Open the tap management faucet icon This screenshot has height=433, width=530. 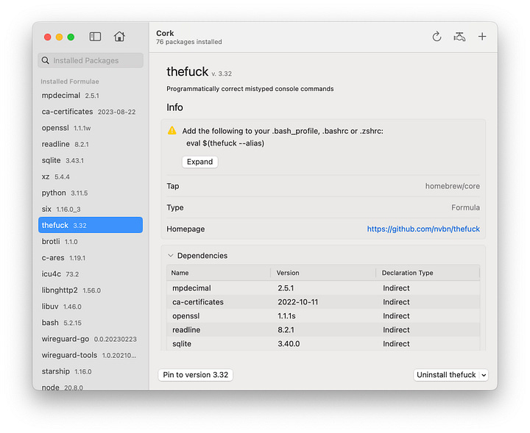tap(459, 37)
